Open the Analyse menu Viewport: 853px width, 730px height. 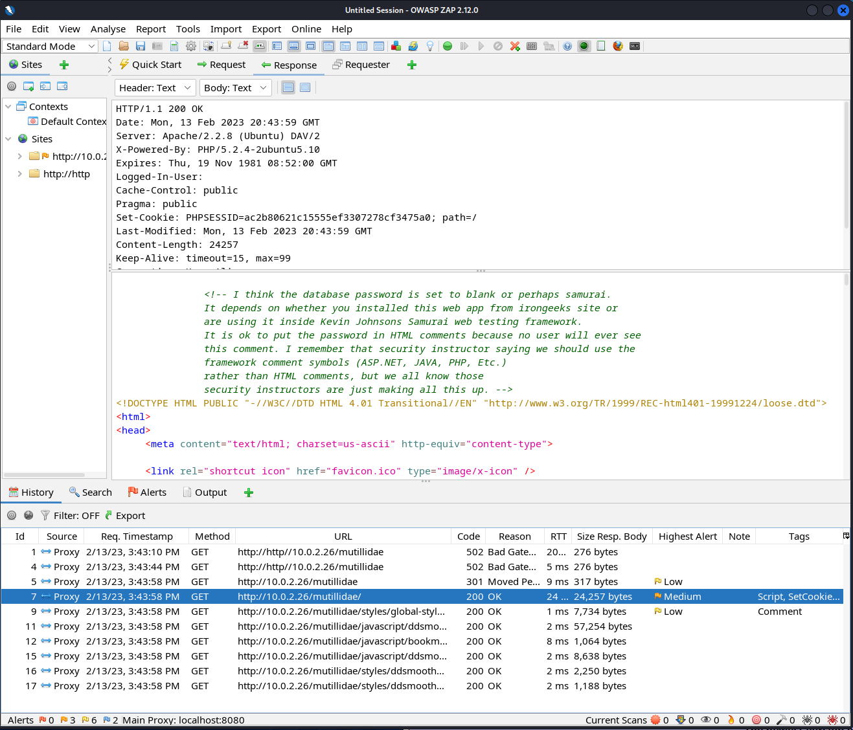[x=108, y=29]
